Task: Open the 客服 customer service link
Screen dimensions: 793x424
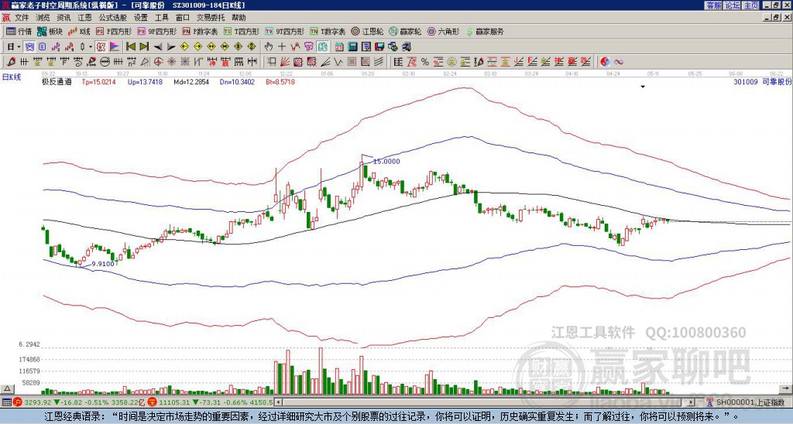Action: point(713,5)
